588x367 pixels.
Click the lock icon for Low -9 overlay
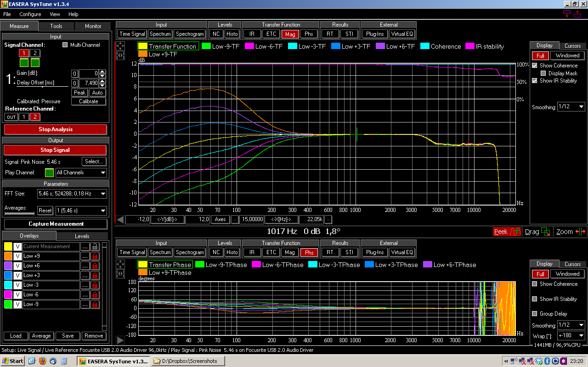point(95,304)
